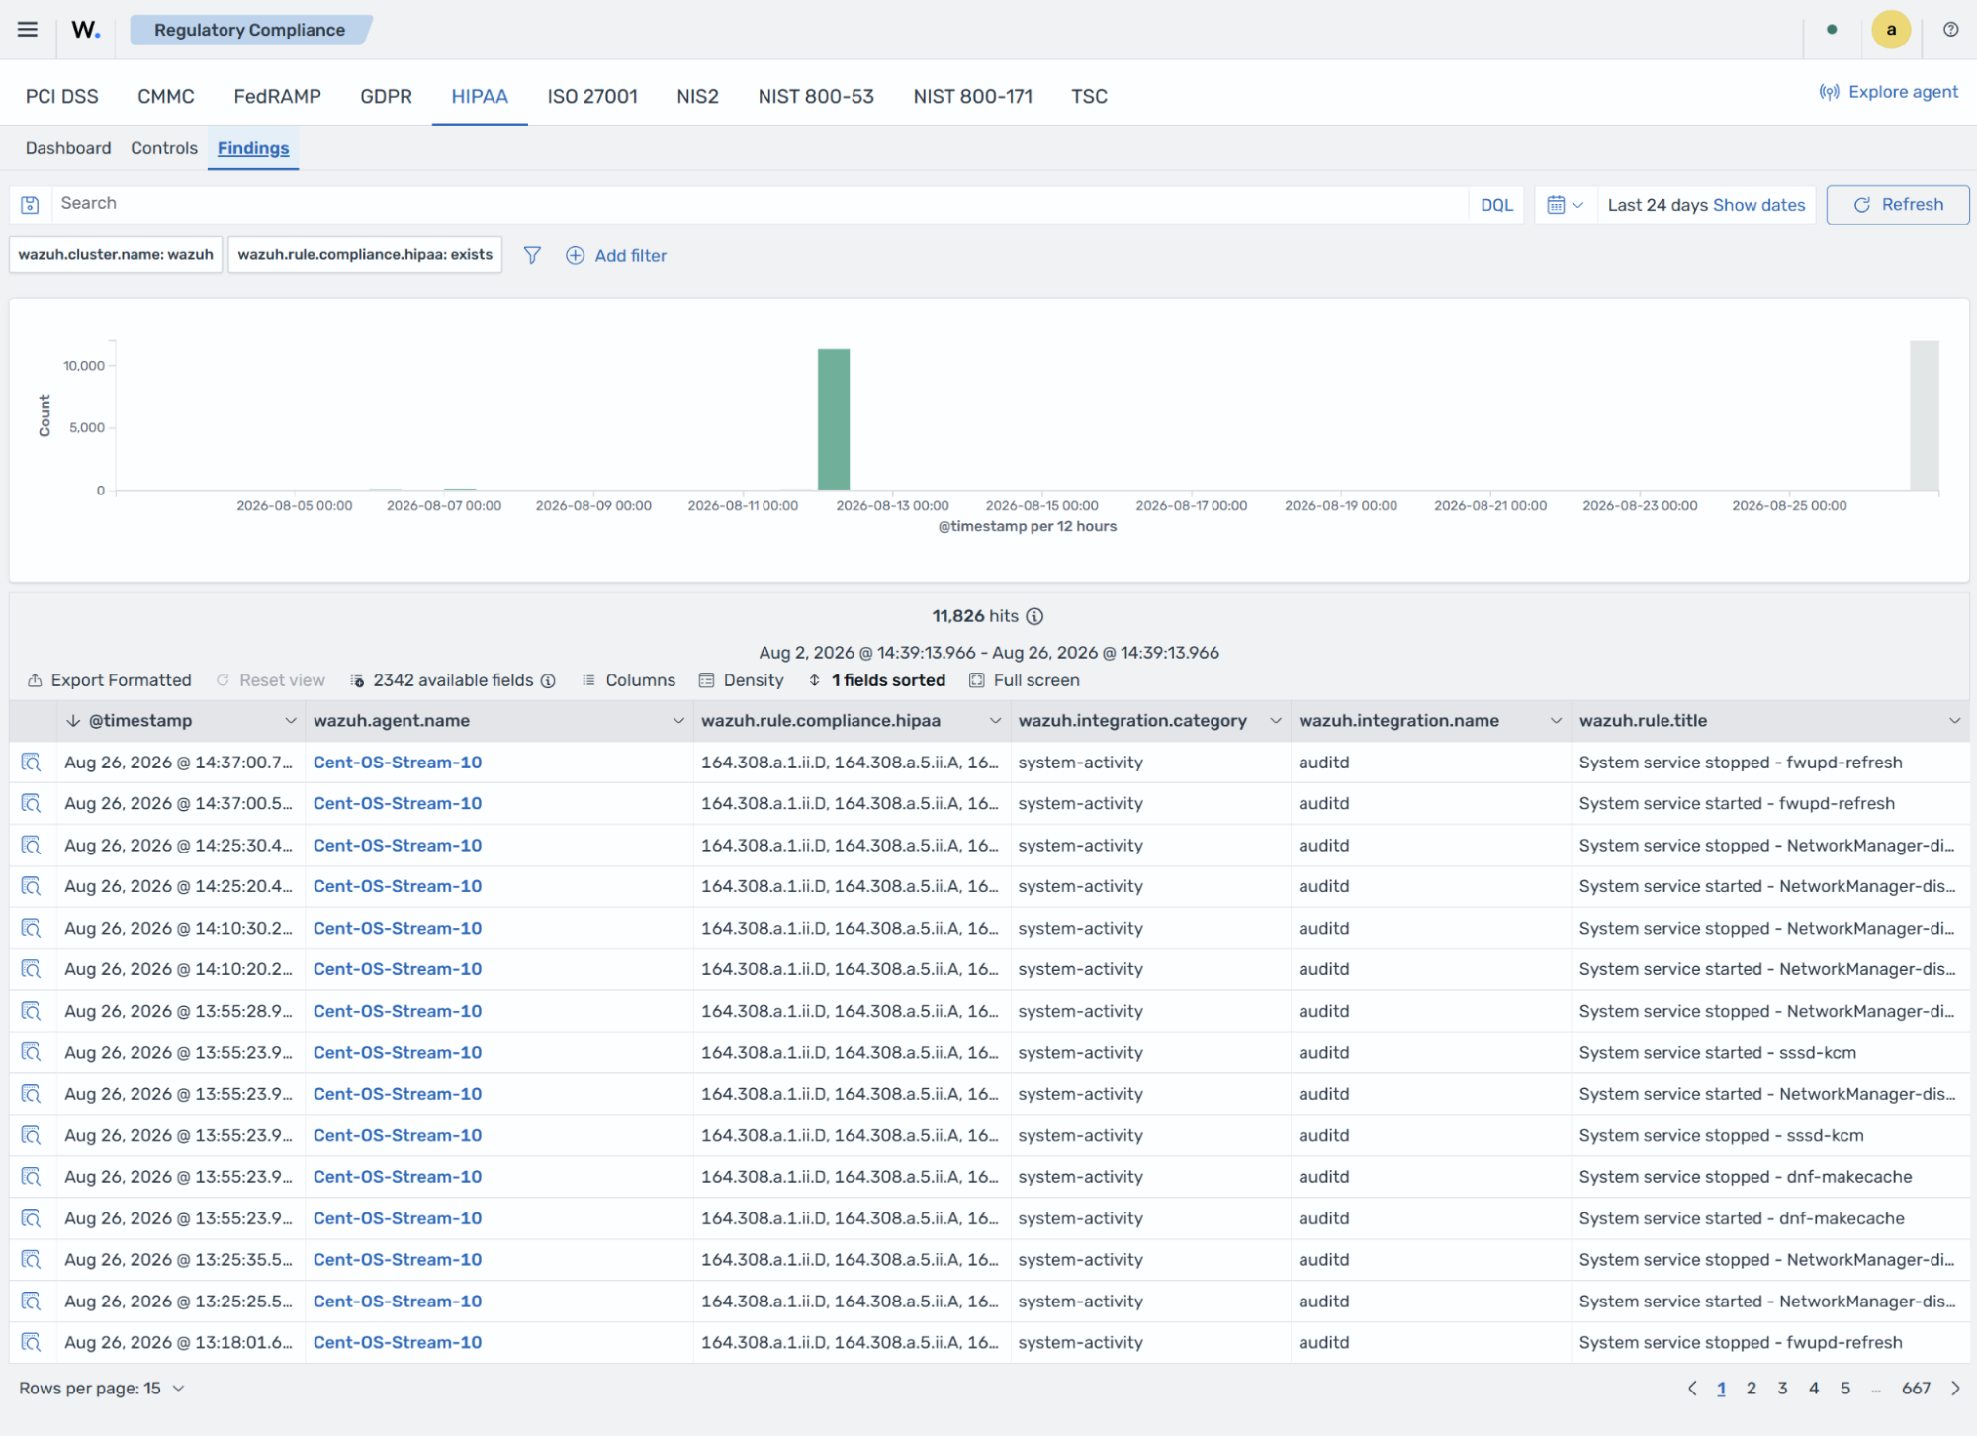Open 2342 available fields list
The width and height of the screenshot is (1977, 1437).
[443, 680]
